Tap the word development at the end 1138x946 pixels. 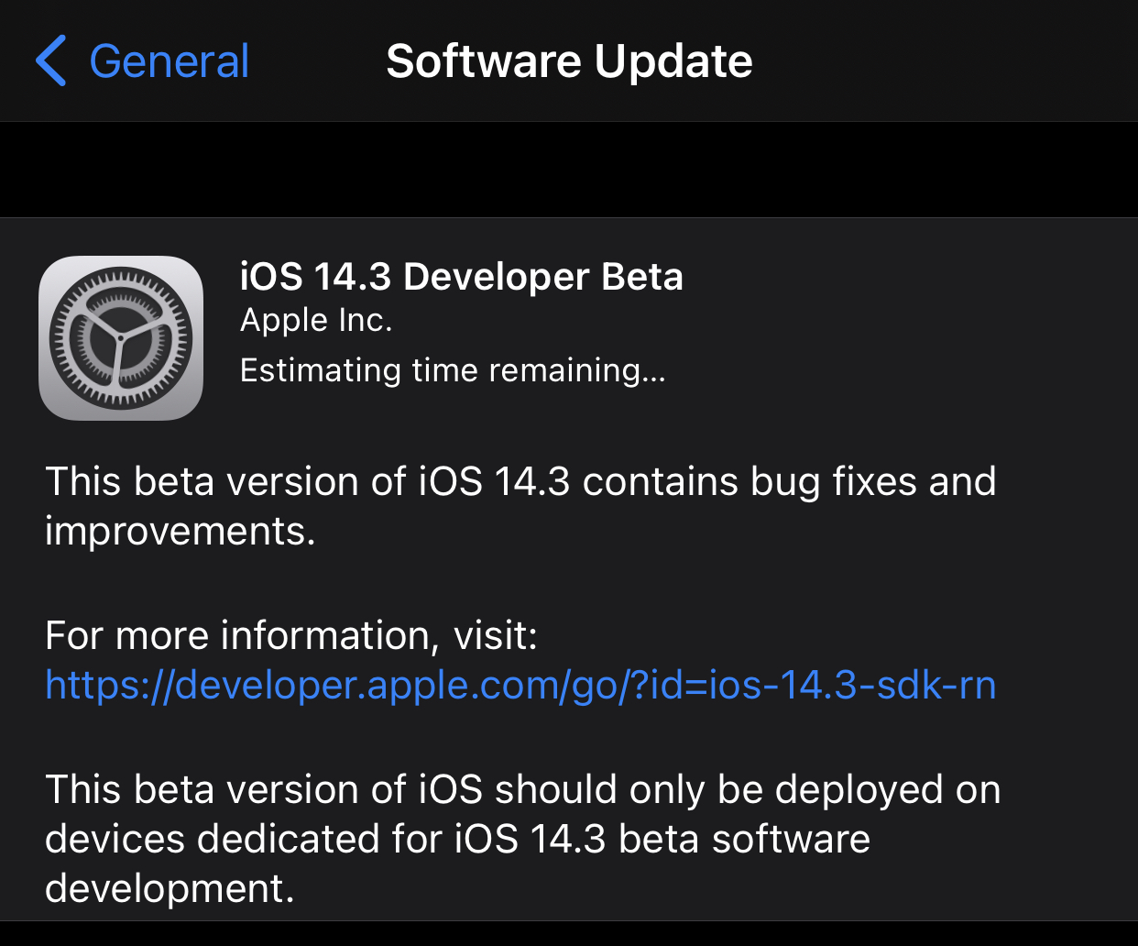(x=170, y=888)
